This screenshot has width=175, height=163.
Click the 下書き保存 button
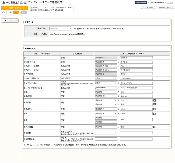point(149,8)
